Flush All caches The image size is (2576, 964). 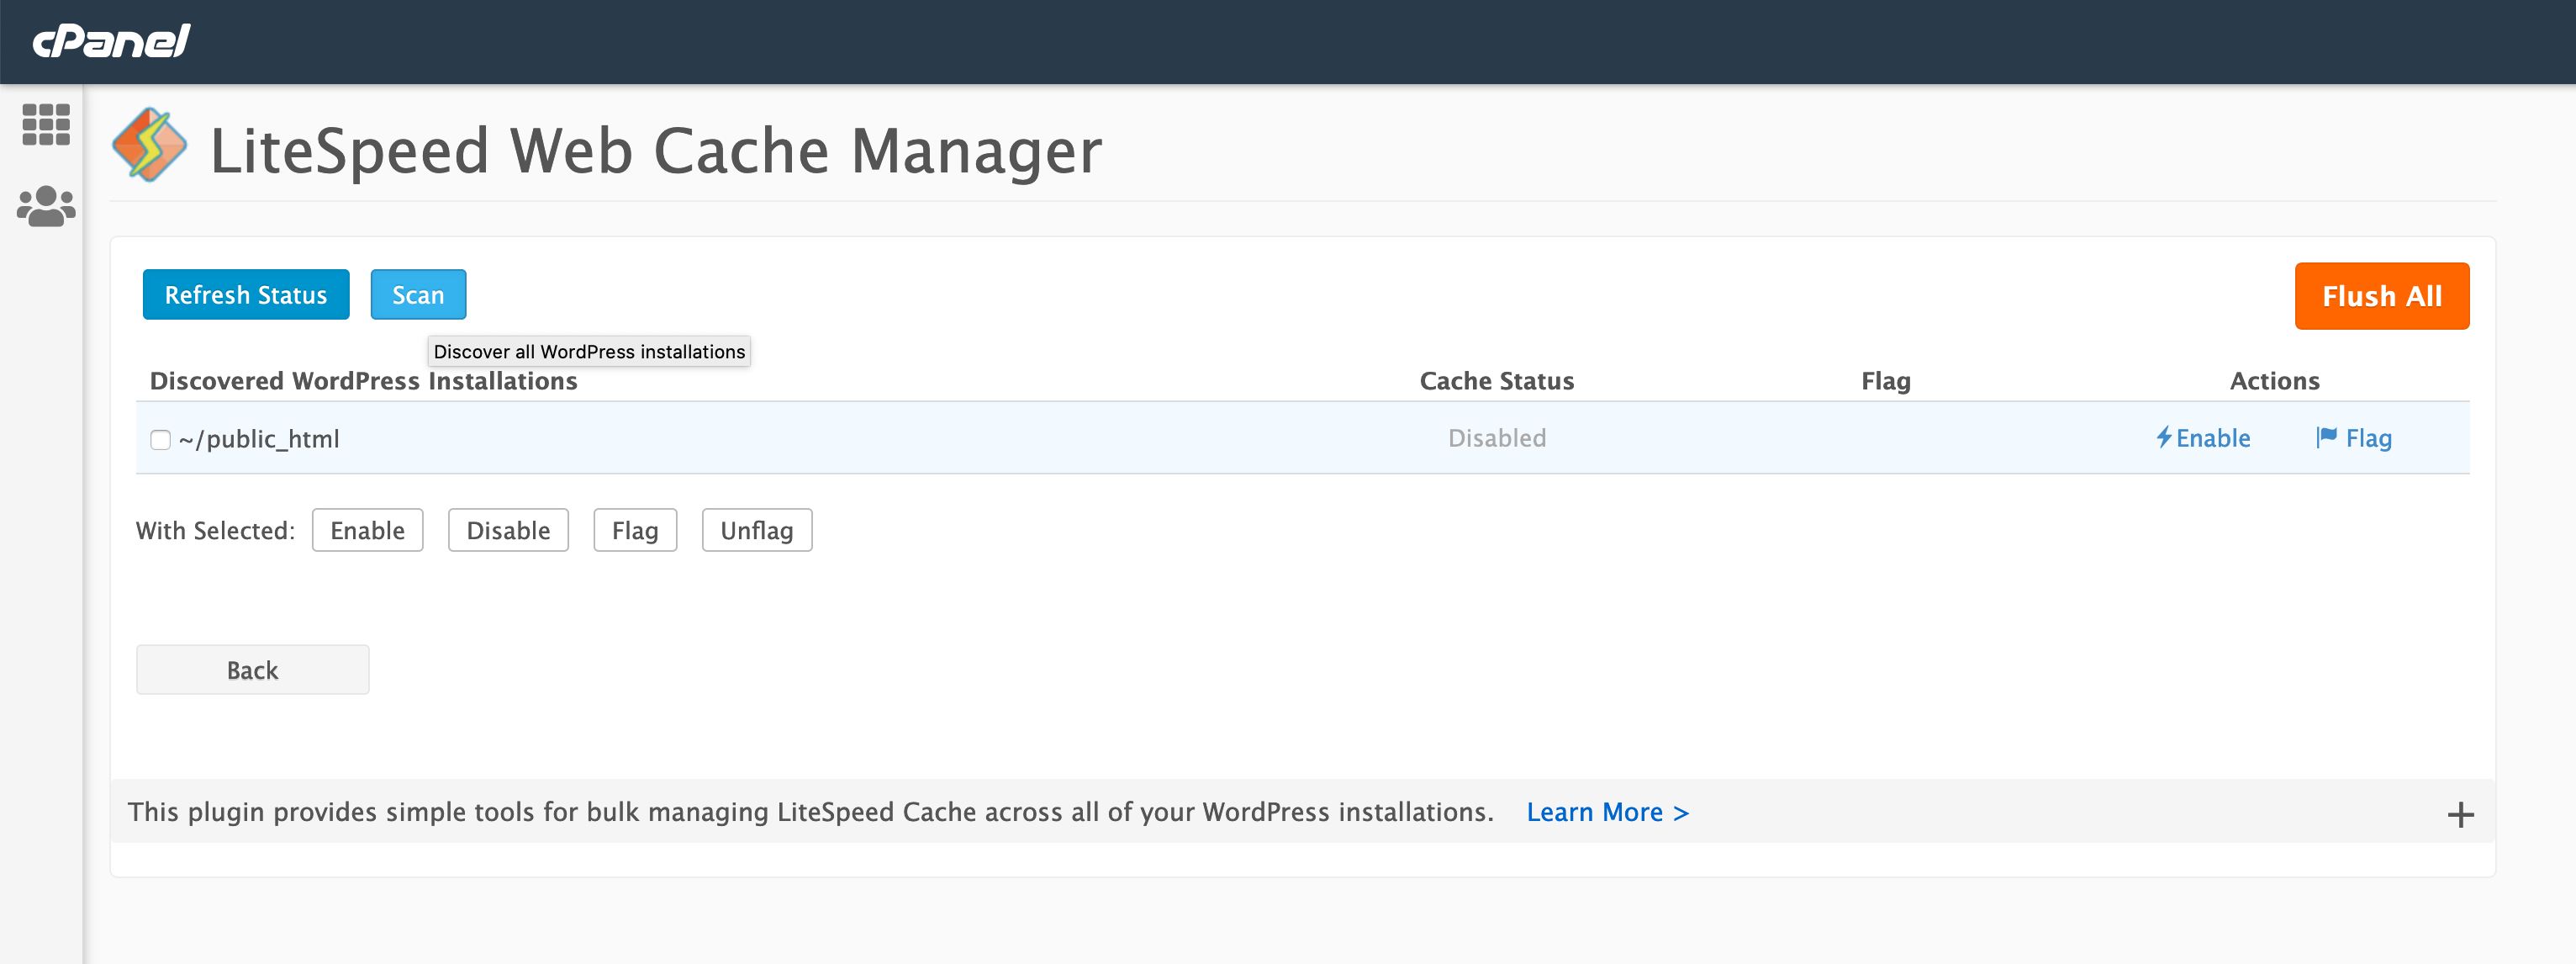[2381, 296]
